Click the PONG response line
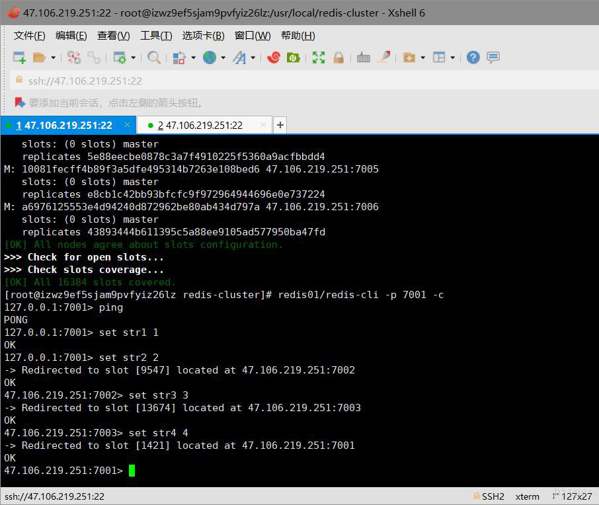 [16, 320]
